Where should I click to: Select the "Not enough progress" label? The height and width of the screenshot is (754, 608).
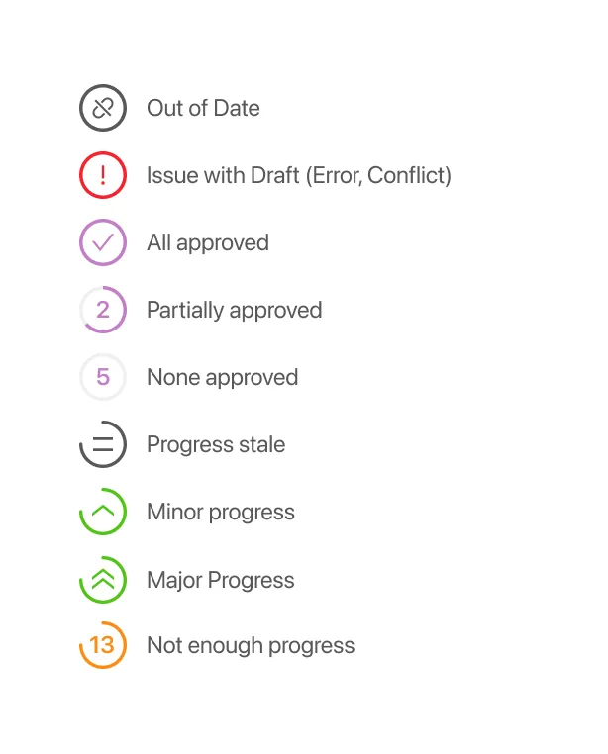click(251, 645)
